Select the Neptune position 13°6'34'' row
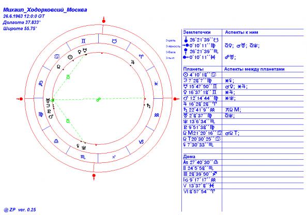This screenshot has width=307, height=215. pos(199,121)
